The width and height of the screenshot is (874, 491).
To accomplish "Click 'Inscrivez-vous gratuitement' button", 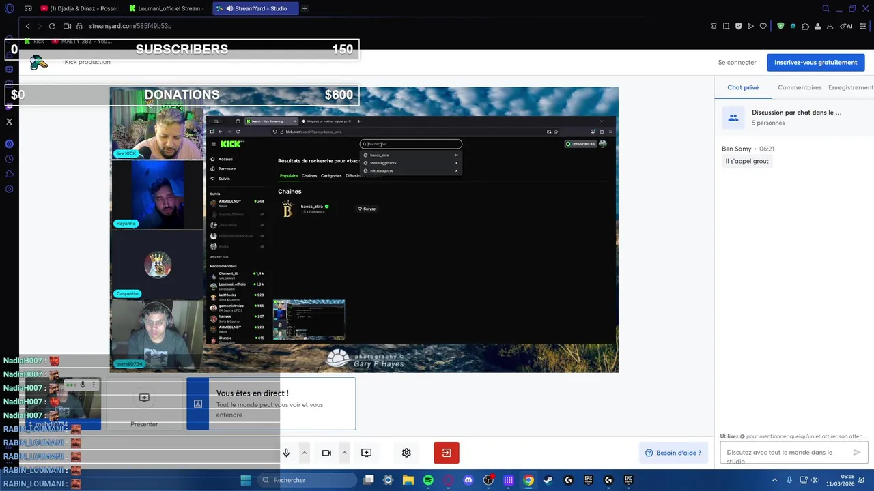I will point(815,62).
